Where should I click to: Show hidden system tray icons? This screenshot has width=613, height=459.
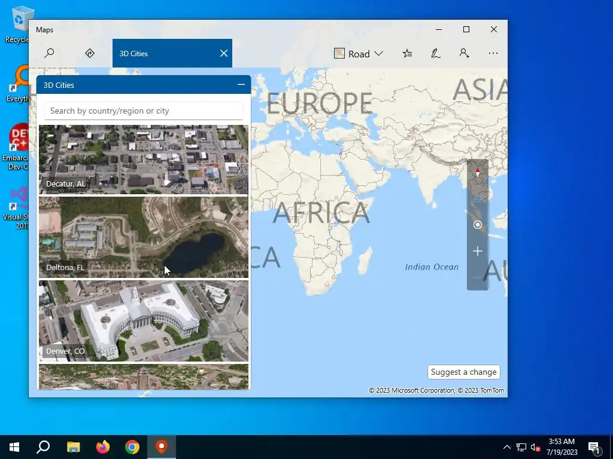click(506, 447)
